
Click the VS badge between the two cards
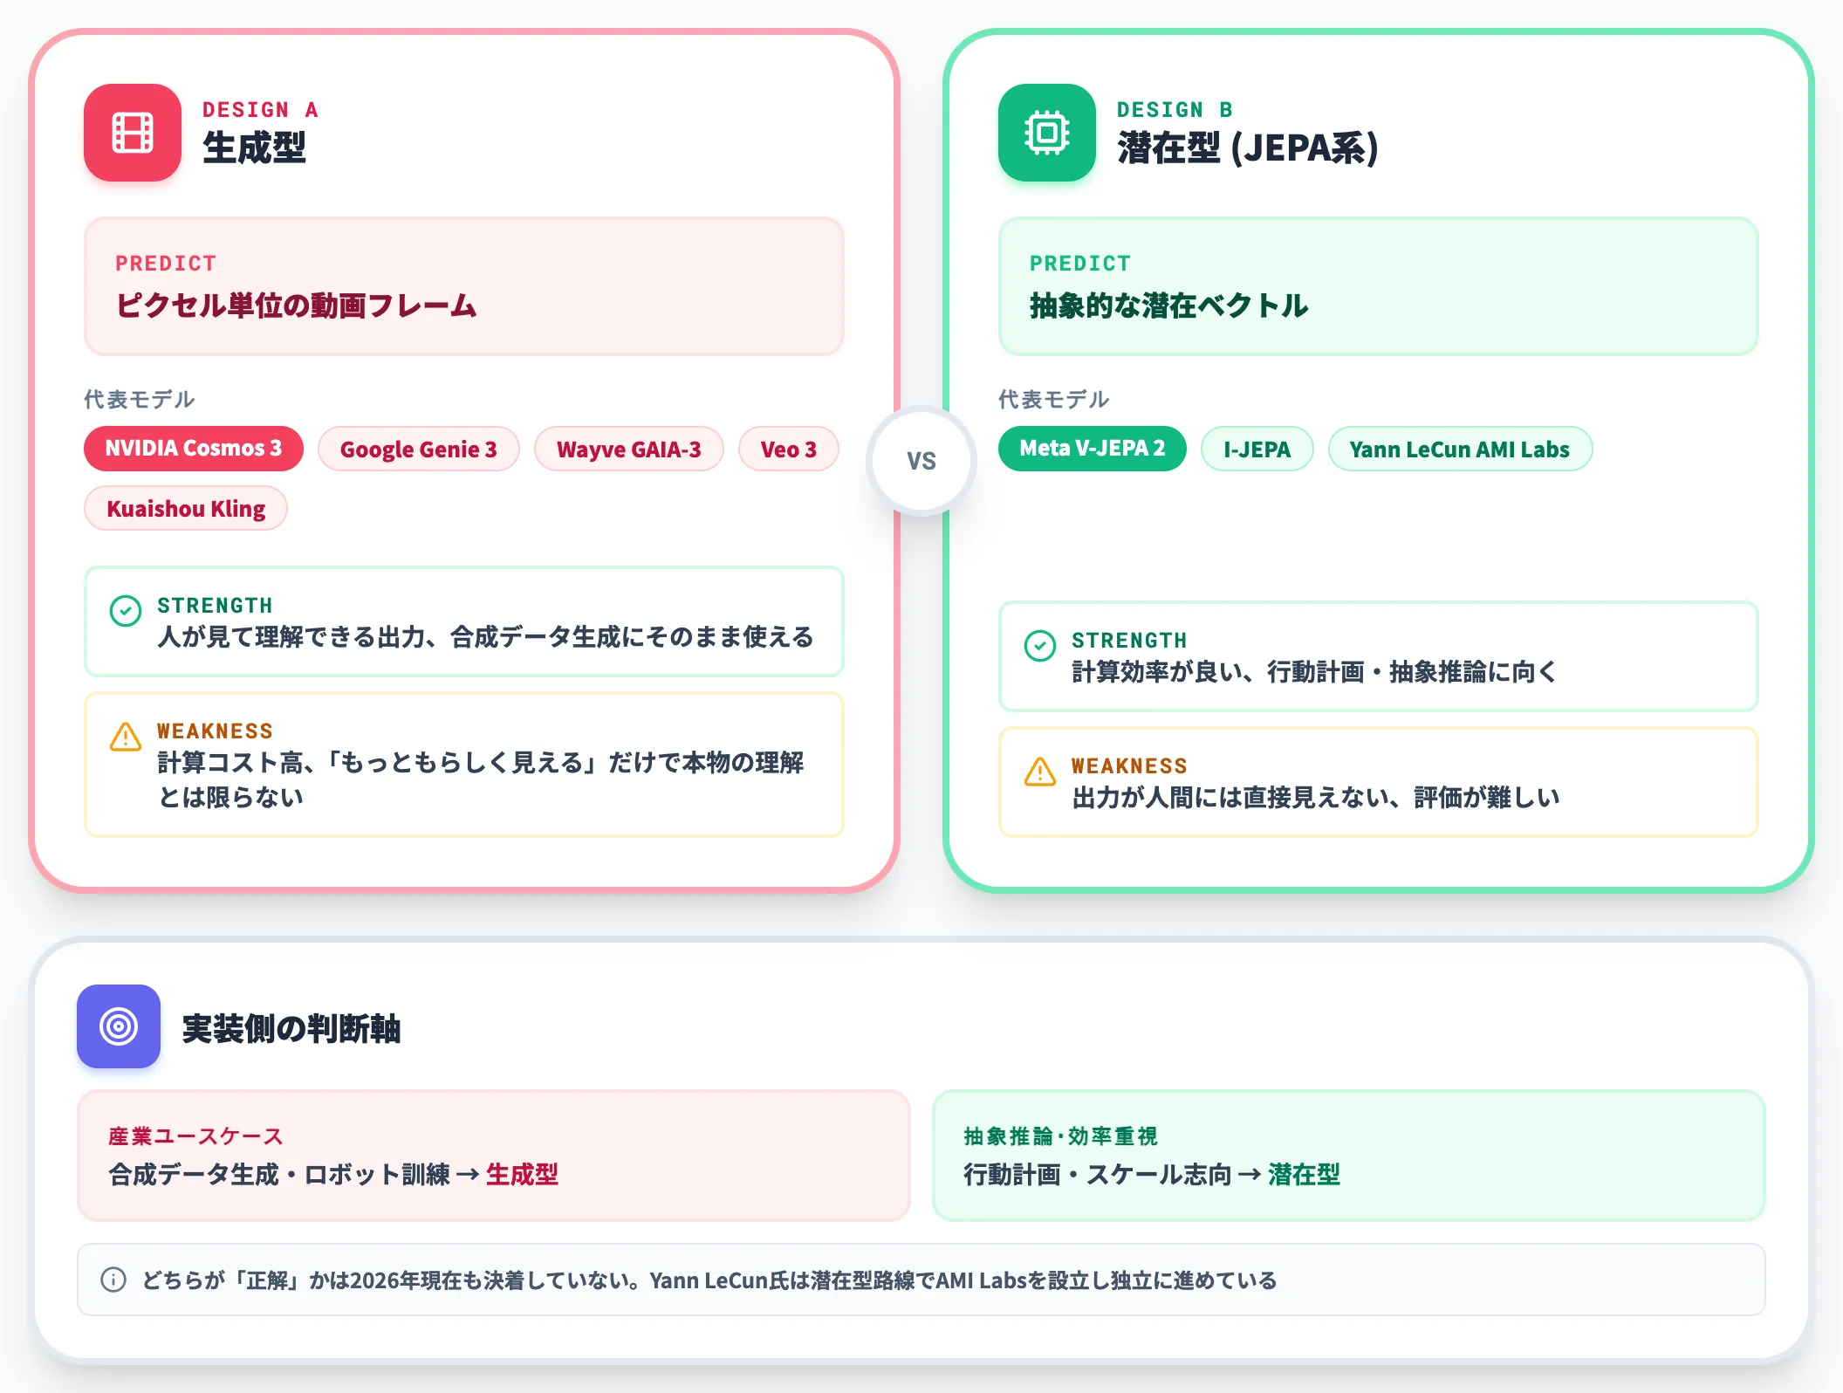(921, 461)
